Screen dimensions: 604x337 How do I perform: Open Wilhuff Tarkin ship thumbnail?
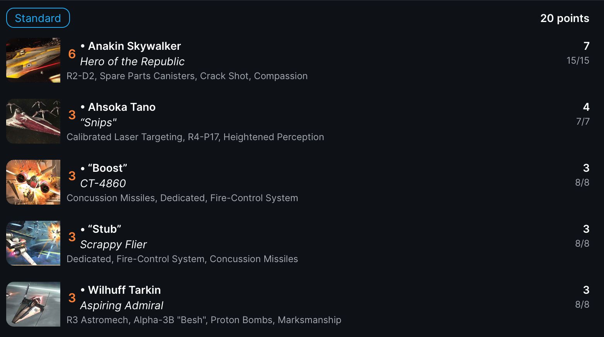33,304
